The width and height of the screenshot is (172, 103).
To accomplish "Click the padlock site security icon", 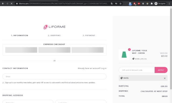I will click(17, 4).
